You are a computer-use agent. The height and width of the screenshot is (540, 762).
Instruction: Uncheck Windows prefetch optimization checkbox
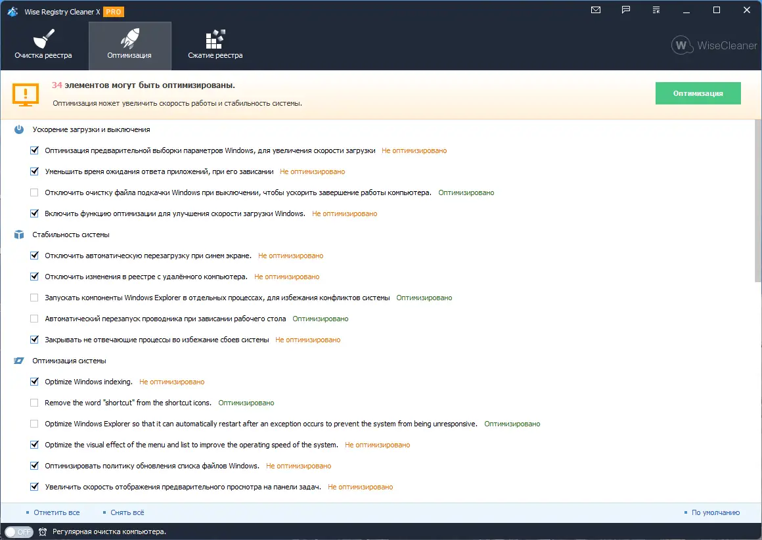tap(35, 150)
